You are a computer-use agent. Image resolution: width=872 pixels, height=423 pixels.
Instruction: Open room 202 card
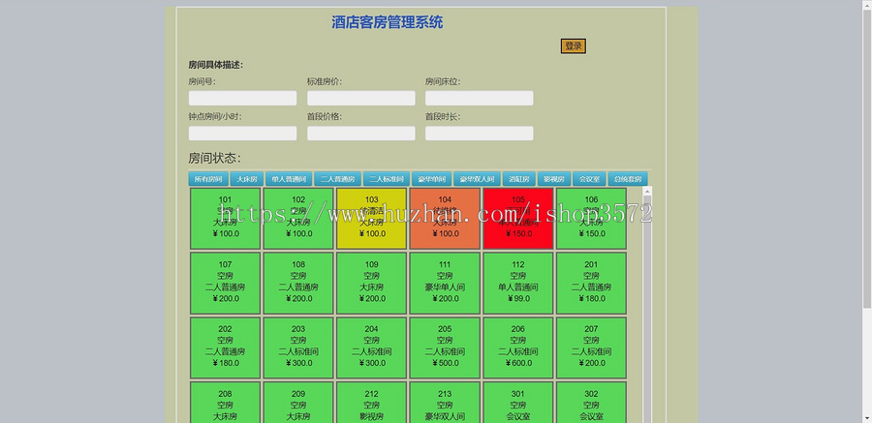point(225,347)
